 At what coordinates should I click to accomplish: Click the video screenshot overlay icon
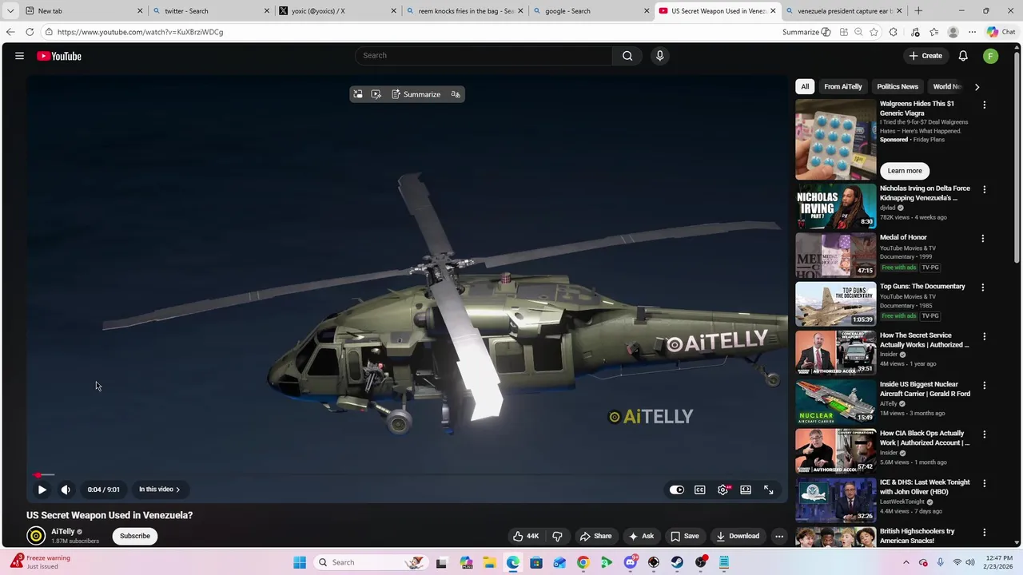[x=376, y=94]
